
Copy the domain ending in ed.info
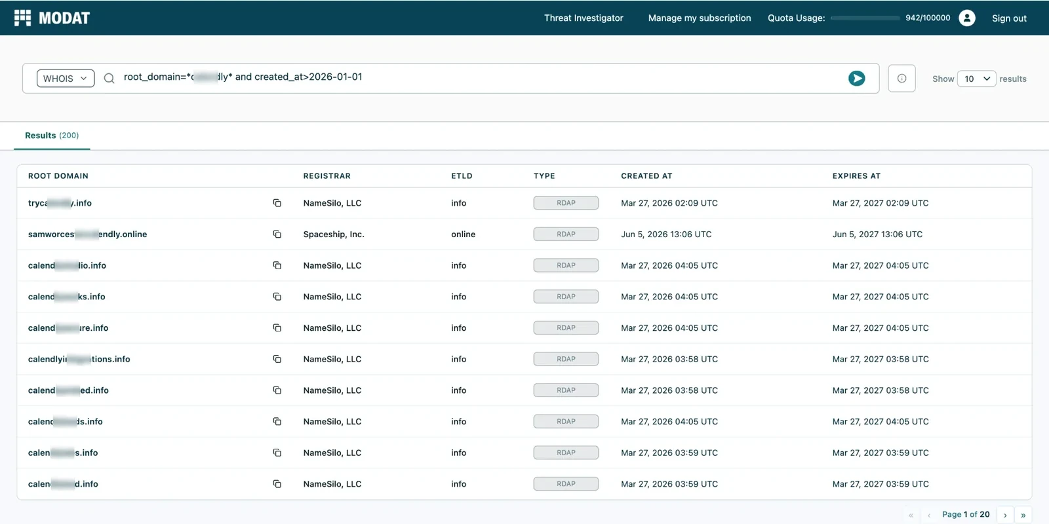[x=277, y=390]
